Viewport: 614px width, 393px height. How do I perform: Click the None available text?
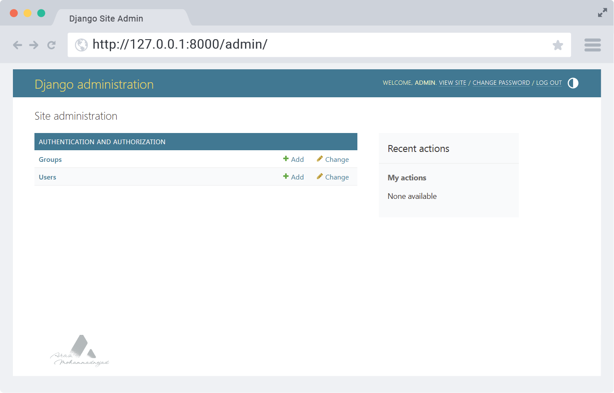coord(412,196)
